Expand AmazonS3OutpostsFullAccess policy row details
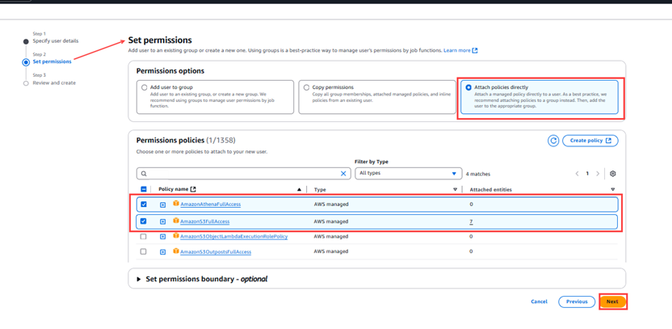 click(162, 251)
